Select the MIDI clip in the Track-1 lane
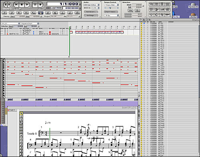 [x=99, y=32]
